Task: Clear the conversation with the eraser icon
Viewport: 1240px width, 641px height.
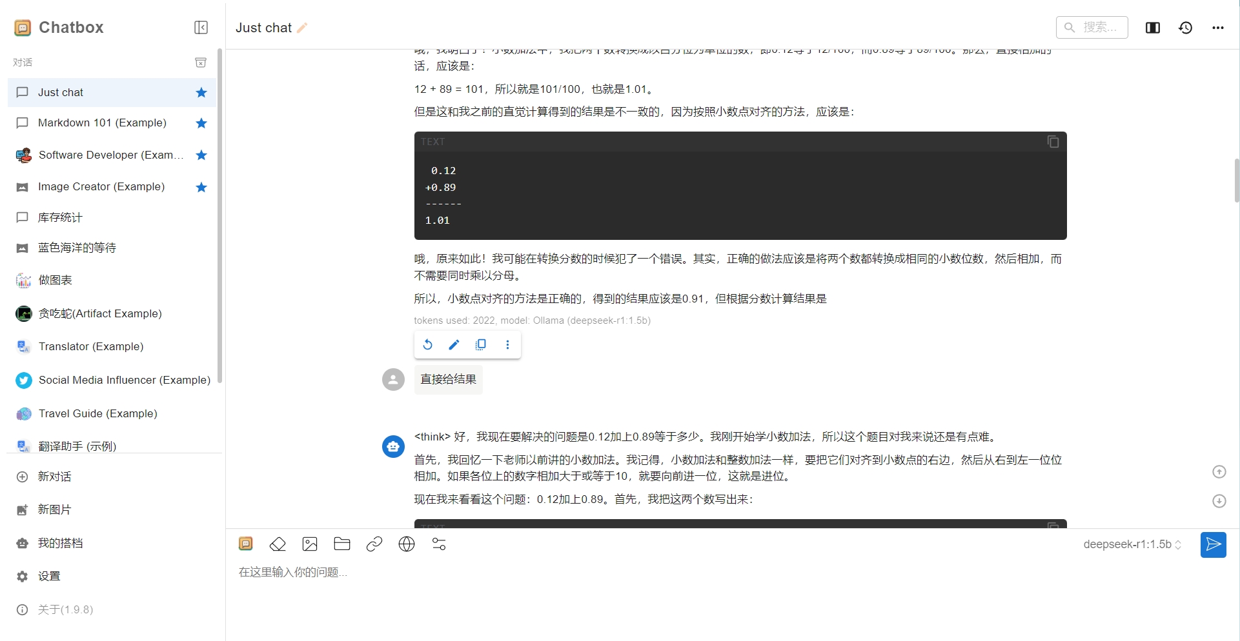Action: [278, 544]
